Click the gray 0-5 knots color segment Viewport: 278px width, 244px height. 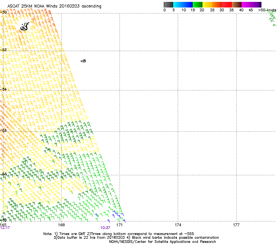tap(168, 5)
